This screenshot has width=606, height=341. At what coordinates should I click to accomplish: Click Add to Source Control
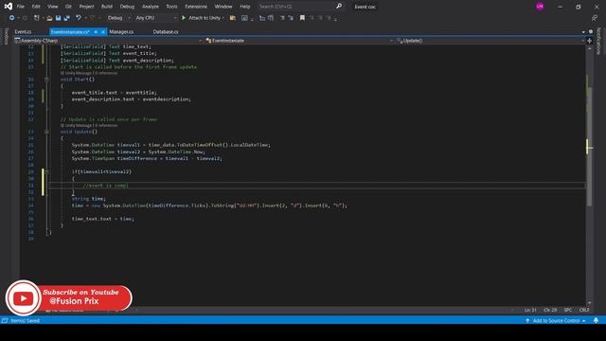[556, 320]
